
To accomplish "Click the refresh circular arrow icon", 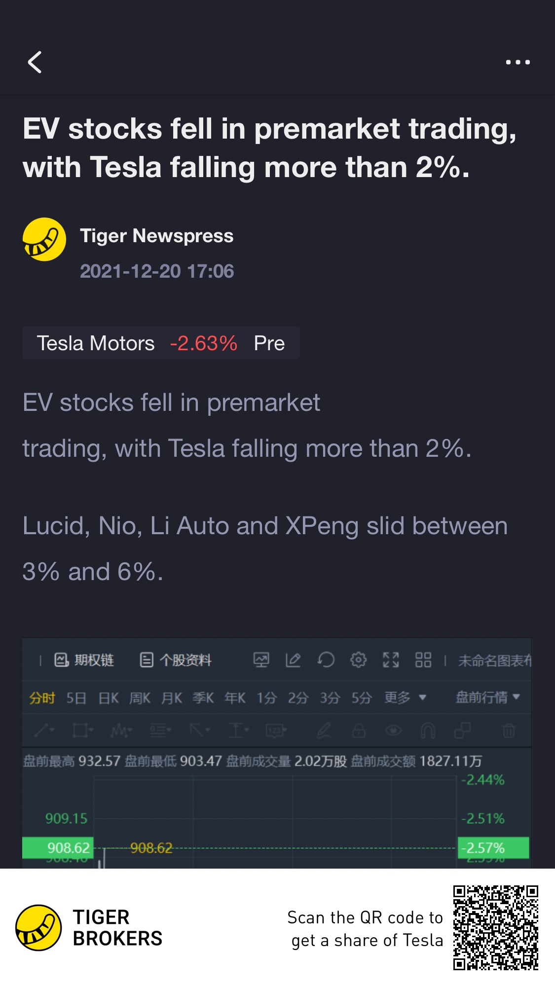I will 326,659.
